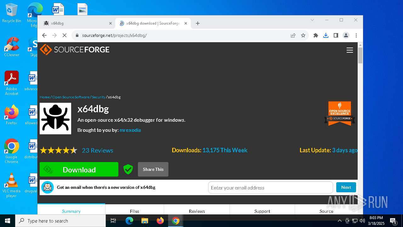This screenshot has height=227, width=403.
Task: Open the 23 Reviews link
Action: coord(97,150)
